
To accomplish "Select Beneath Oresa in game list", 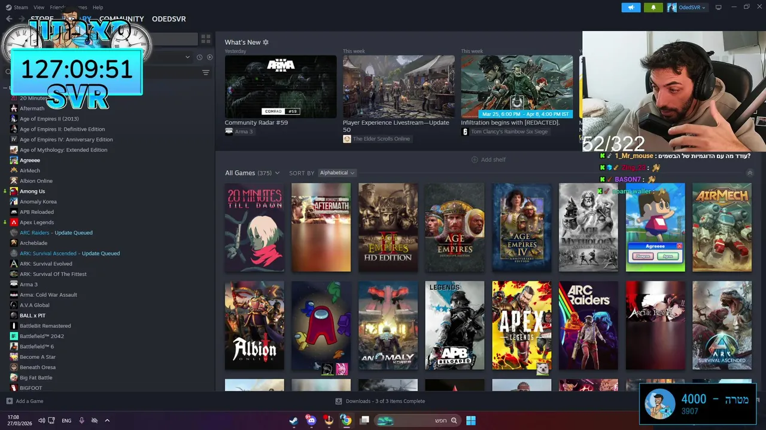I will click(38, 367).
